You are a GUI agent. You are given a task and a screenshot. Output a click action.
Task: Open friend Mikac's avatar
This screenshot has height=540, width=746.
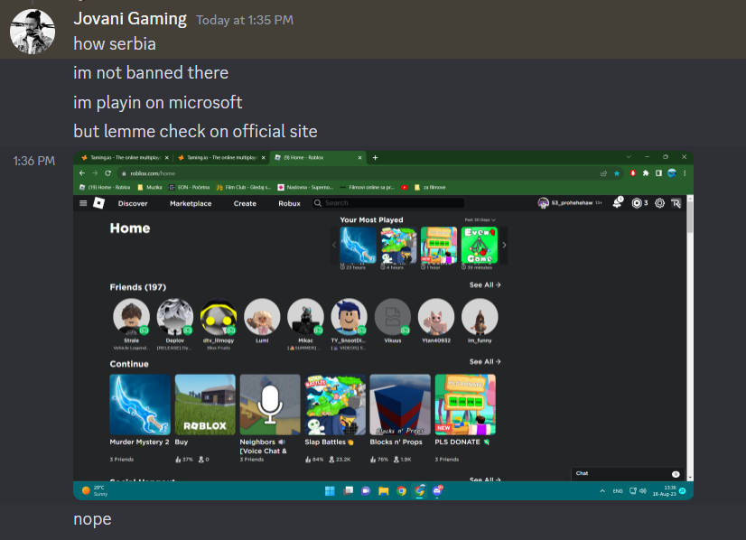(305, 317)
